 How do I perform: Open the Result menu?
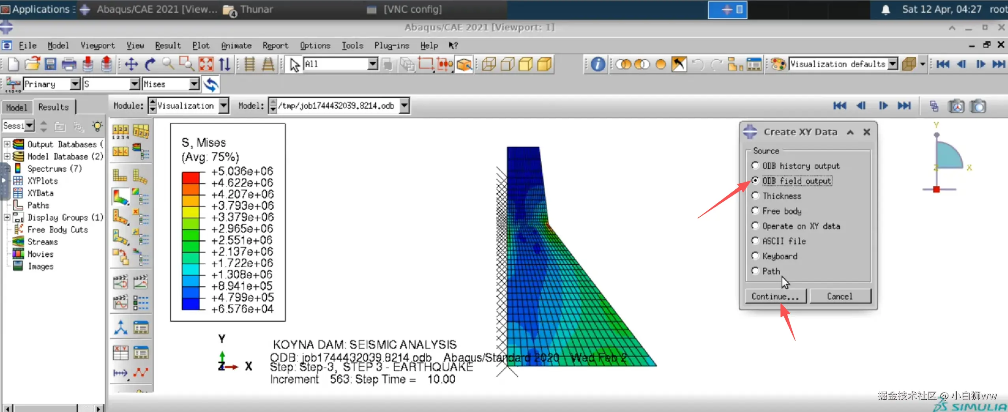(x=168, y=46)
